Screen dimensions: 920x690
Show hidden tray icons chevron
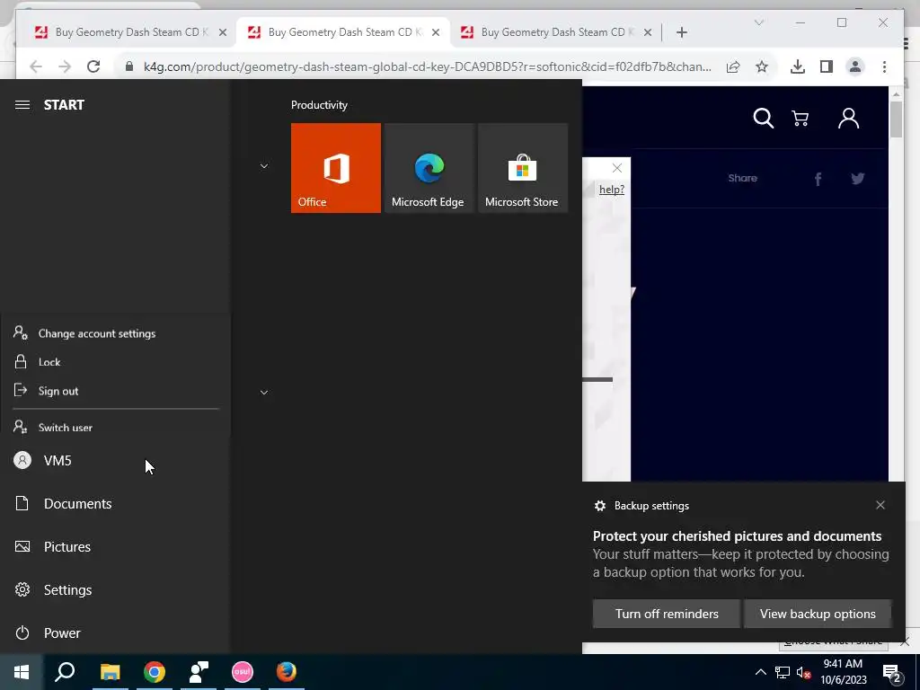[x=760, y=672]
